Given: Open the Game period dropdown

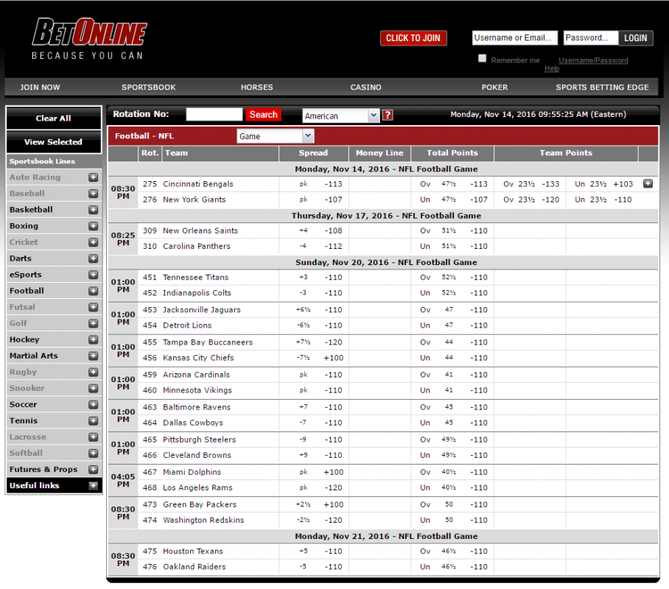Looking at the screenshot, I should [x=276, y=136].
